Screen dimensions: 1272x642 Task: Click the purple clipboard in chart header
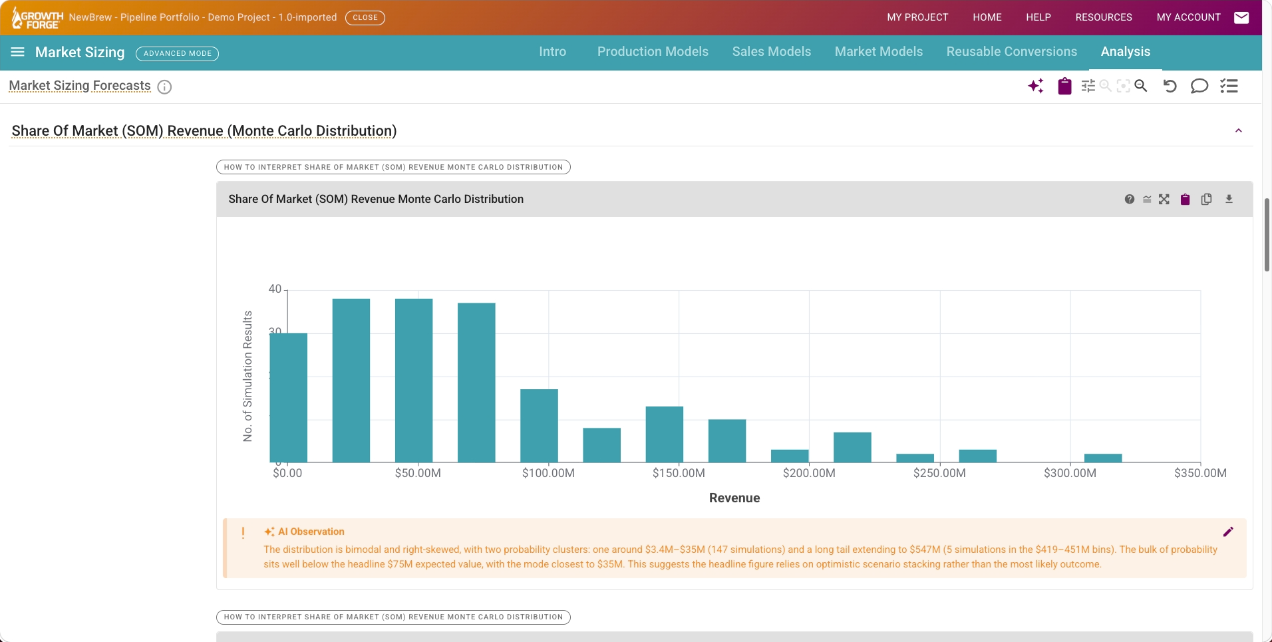1185,199
